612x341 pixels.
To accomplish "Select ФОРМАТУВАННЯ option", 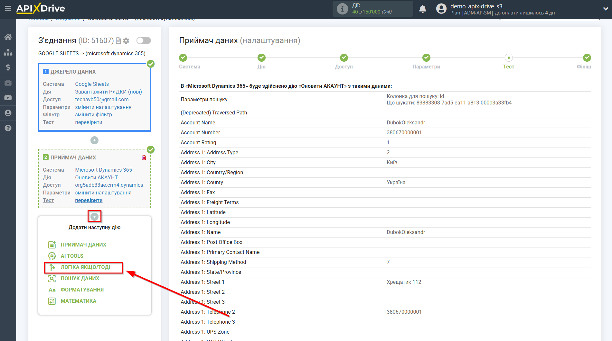I will [82, 290].
